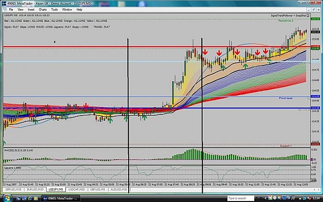This screenshot has height=202, width=323.
Task: Switch to the AUDUSD,M30 chart tab
Action: point(119,189)
